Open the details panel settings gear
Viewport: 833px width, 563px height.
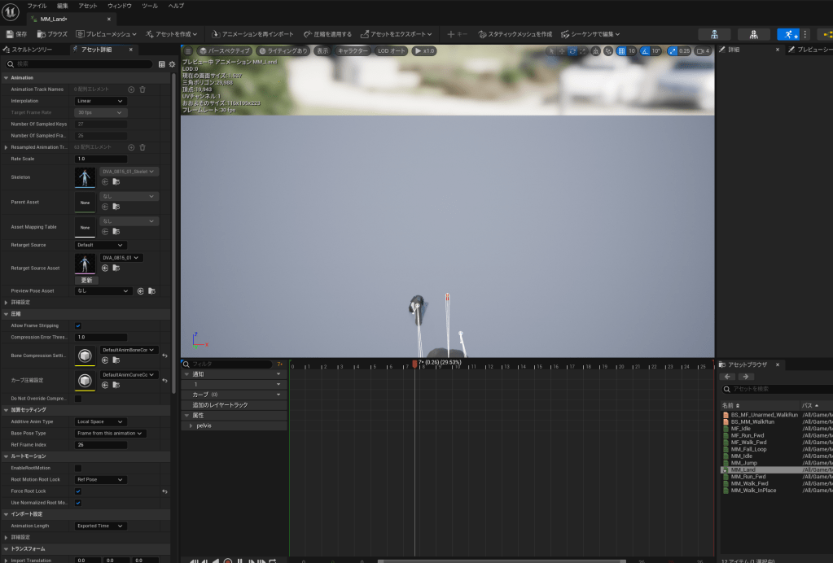tap(172, 63)
